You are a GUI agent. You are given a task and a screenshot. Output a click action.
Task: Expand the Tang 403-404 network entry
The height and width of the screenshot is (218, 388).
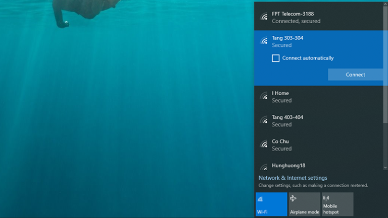[x=318, y=120]
